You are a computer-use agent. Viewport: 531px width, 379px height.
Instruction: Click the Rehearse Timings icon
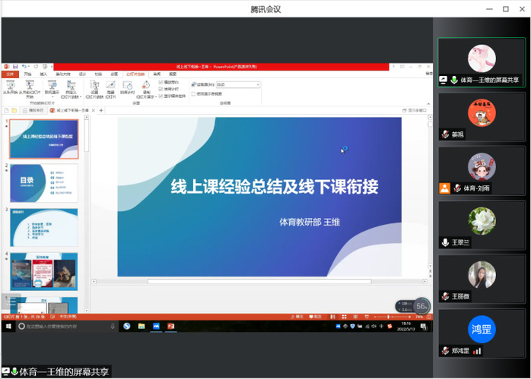pos(128,86)
